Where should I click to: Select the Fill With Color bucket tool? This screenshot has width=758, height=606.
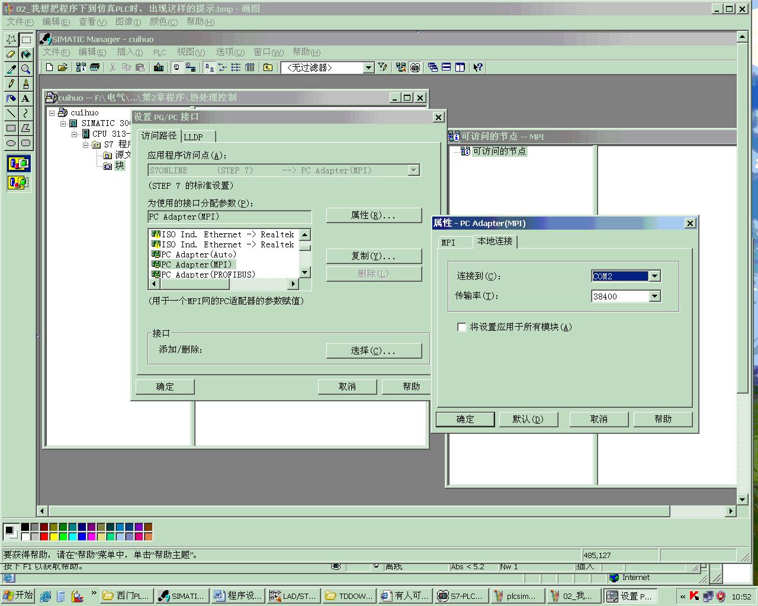(25, 54)
